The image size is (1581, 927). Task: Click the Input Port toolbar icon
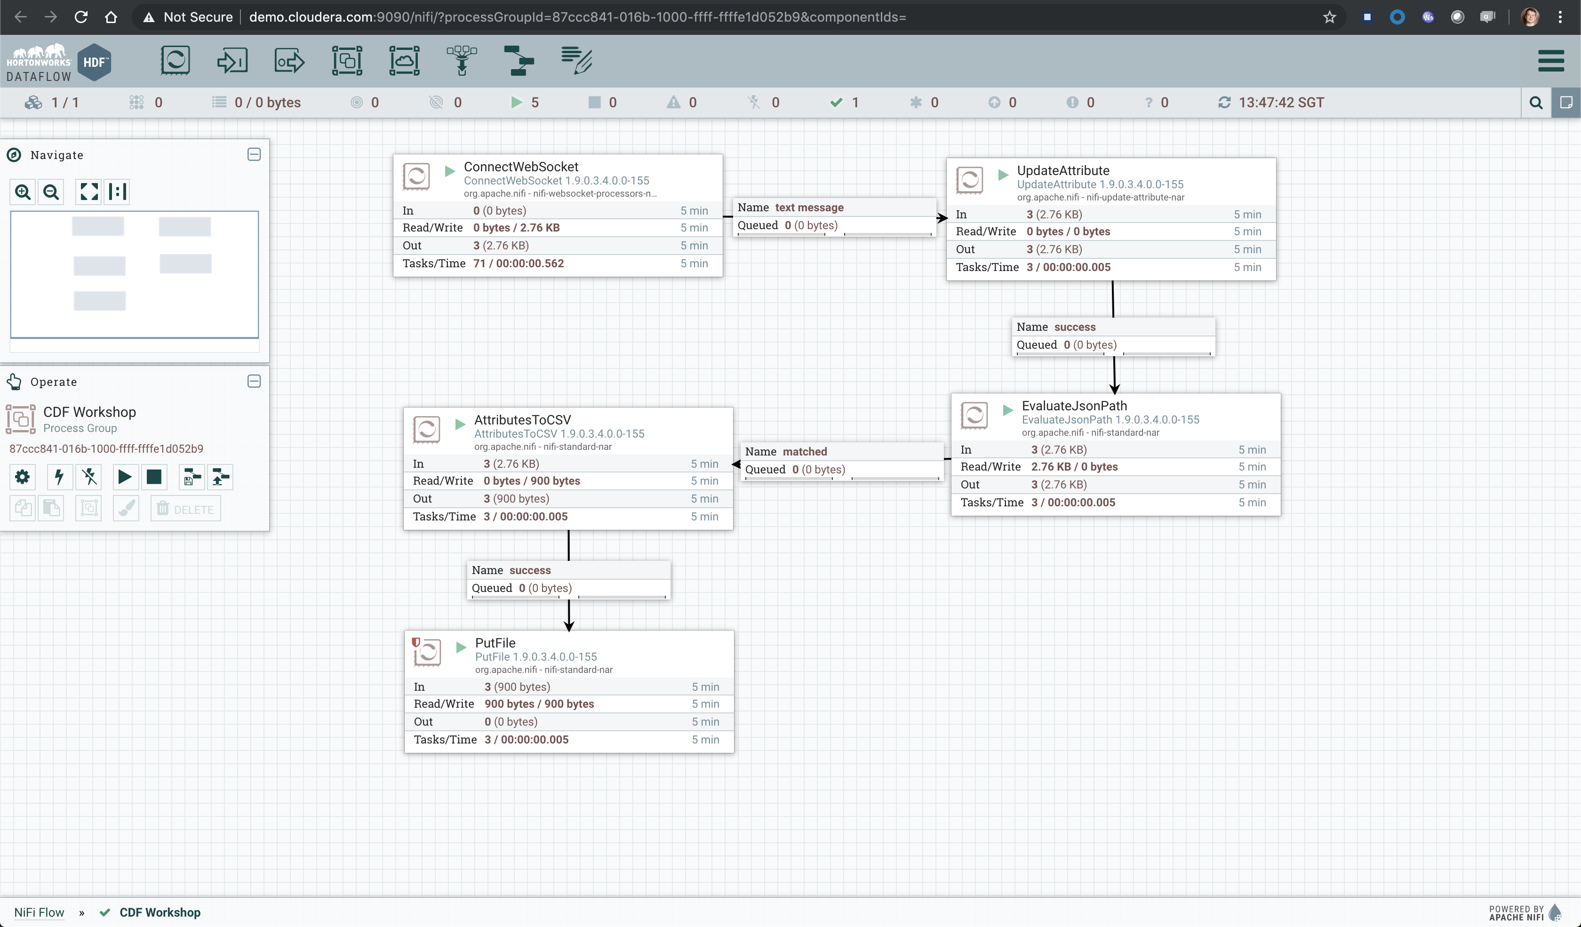(x=232, y=61)
